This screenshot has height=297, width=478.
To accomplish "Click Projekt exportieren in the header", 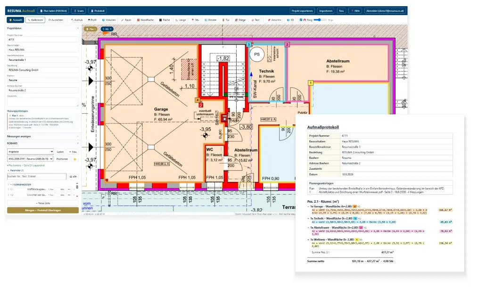I will 302,11.
